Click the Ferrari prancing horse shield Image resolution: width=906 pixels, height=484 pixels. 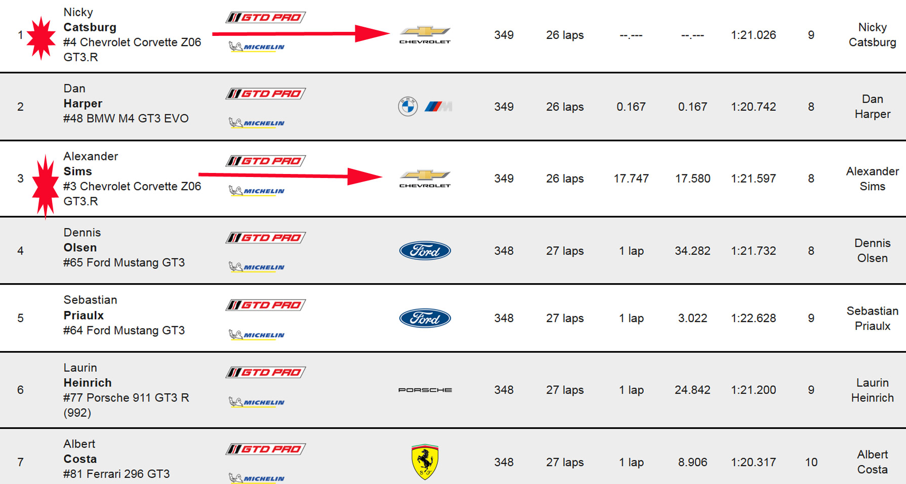tap(425, 462)
